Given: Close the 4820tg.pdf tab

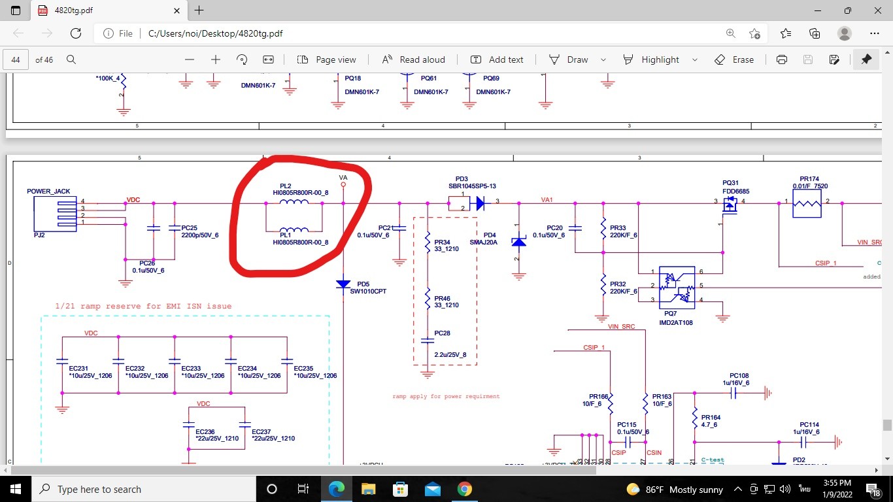Looking at the screenshot, I should click(x=177, y=10).
